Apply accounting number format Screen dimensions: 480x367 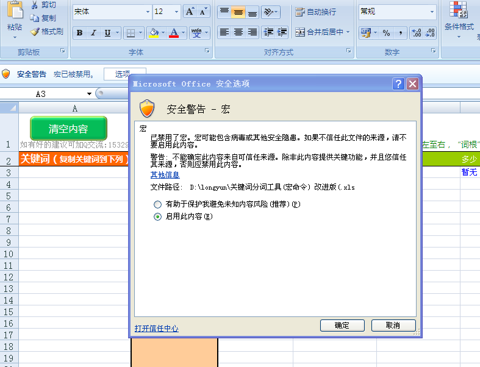point(366,32)
